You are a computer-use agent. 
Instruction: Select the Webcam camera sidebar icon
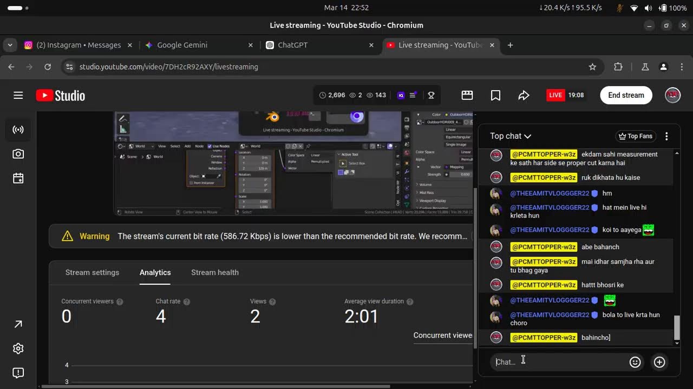point(18,154)
